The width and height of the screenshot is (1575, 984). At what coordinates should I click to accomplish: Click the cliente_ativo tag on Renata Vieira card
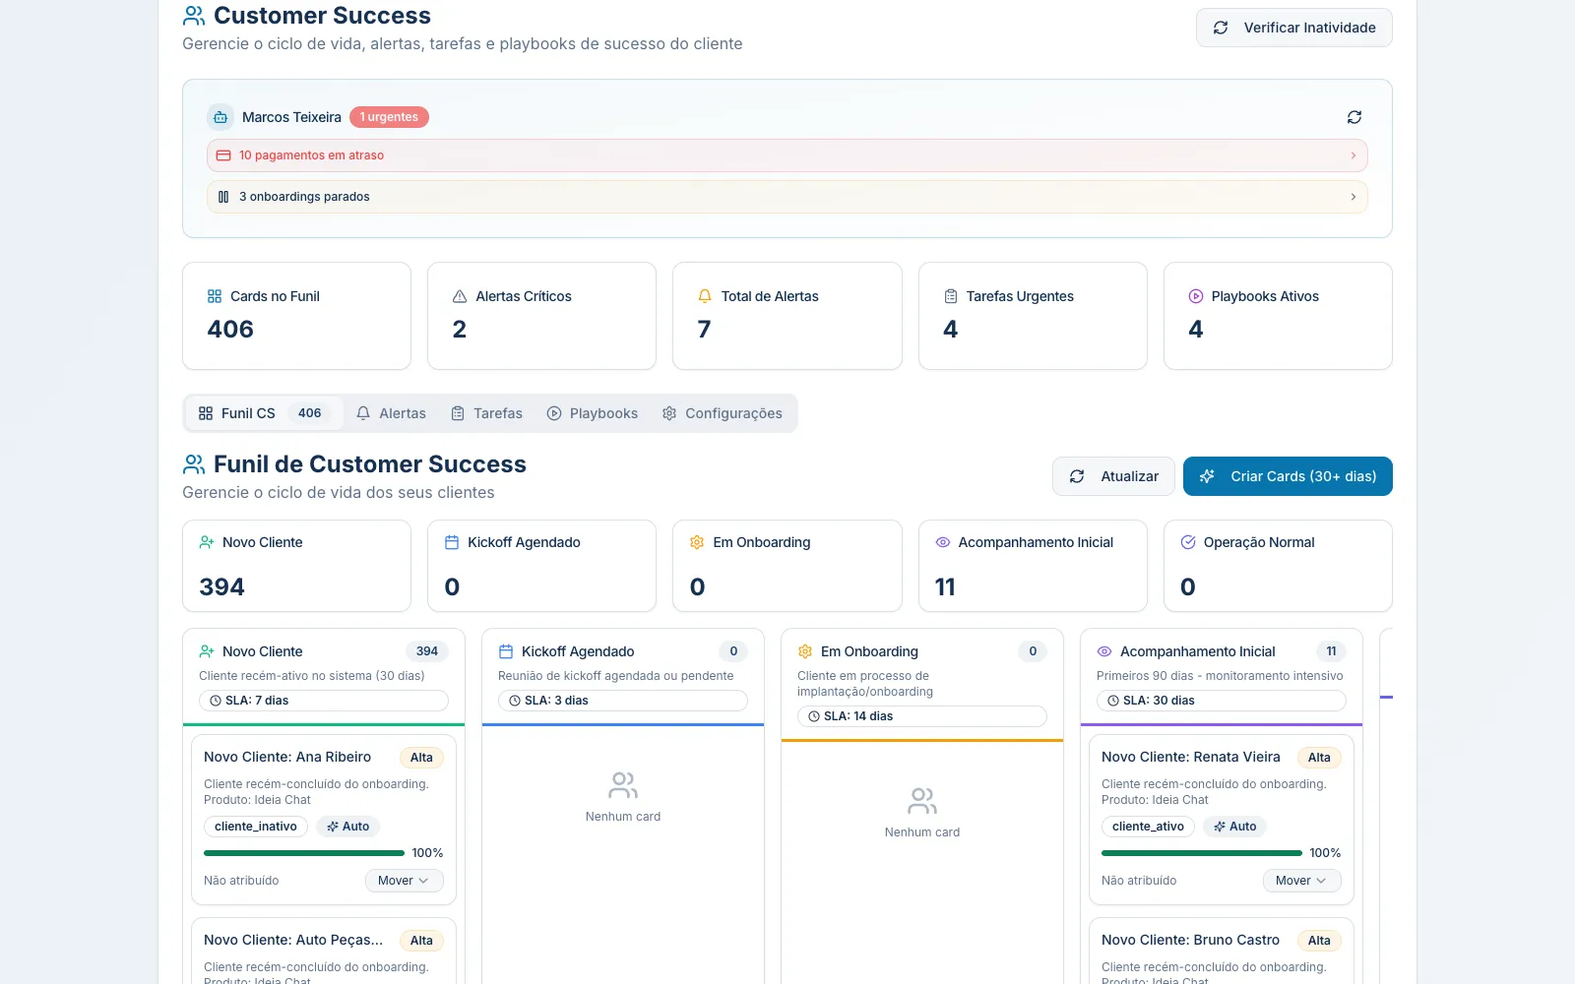click(1148, 827)
